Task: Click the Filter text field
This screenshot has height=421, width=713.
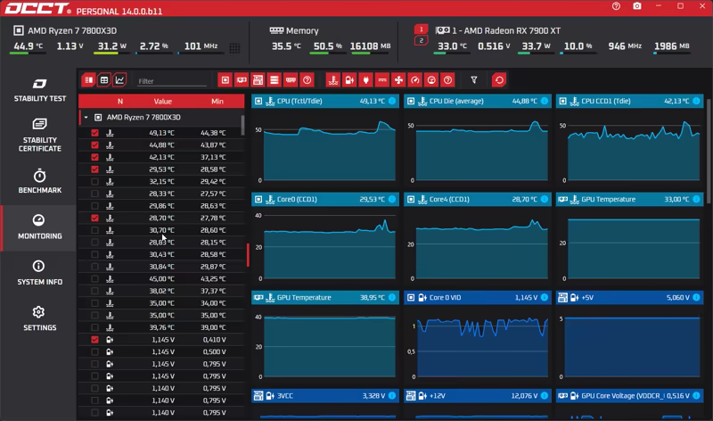Action: pos(172,81)
